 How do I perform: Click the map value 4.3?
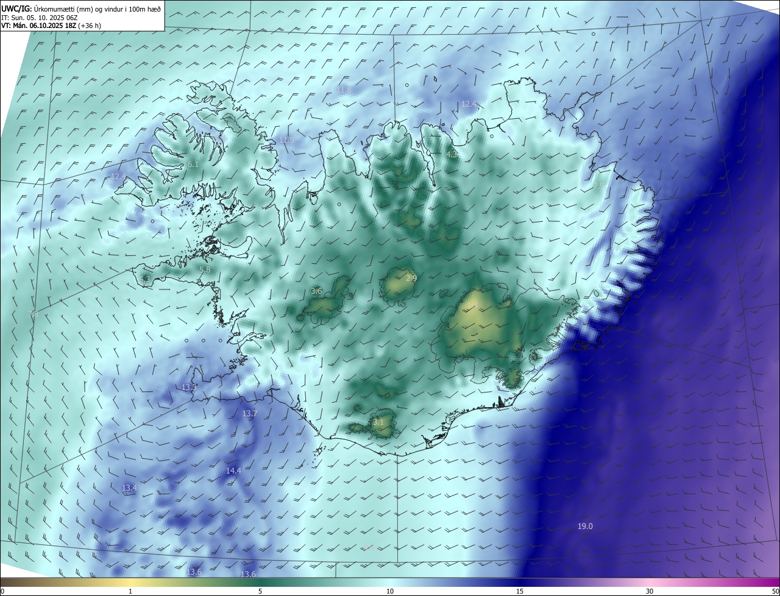[452, 155]
